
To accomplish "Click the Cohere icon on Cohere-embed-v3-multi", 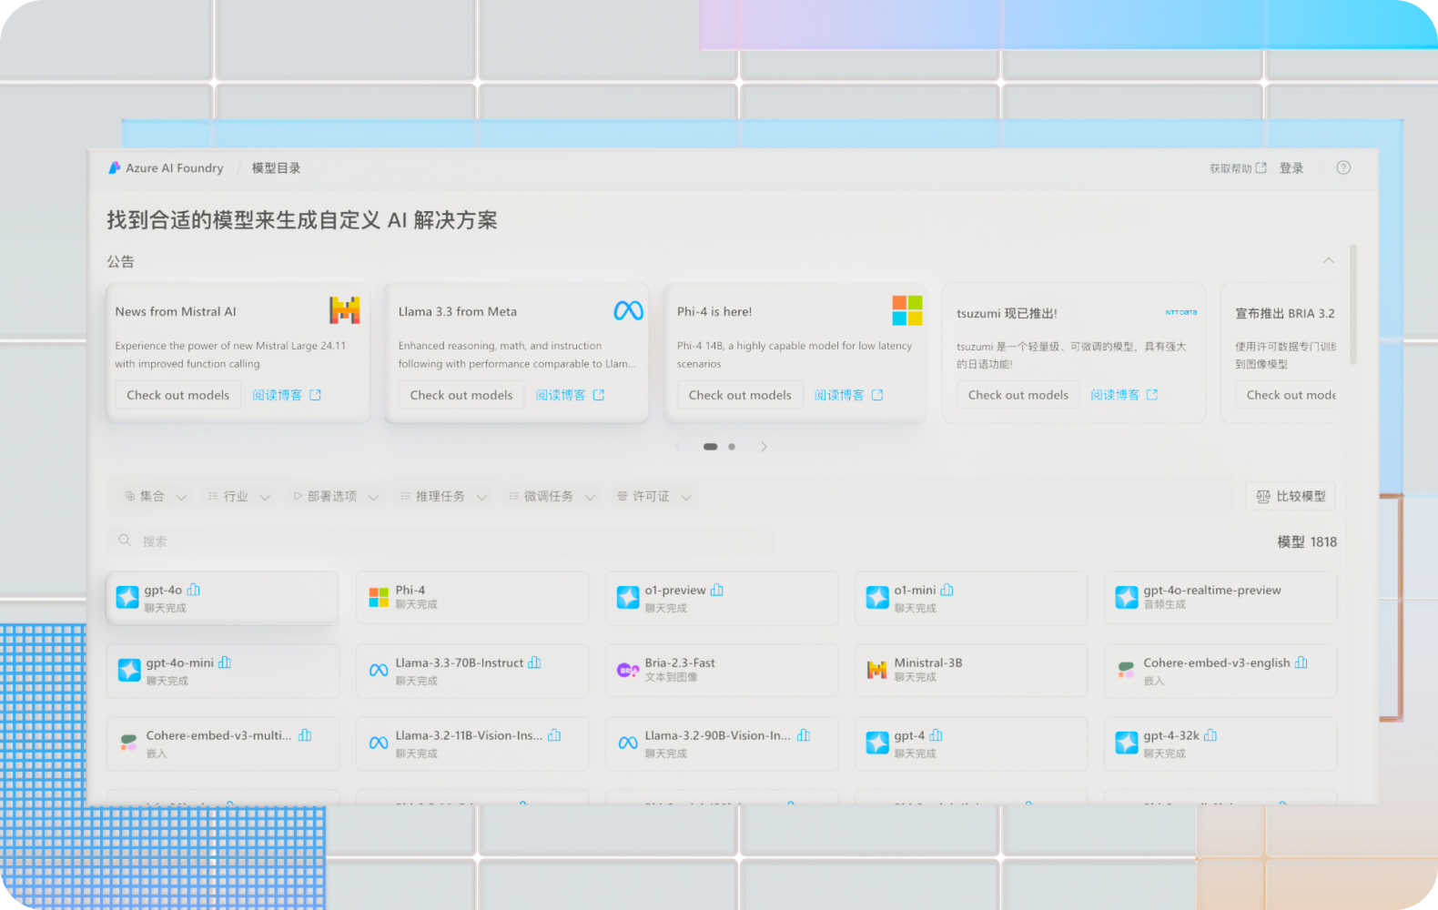I will [128, 743].
